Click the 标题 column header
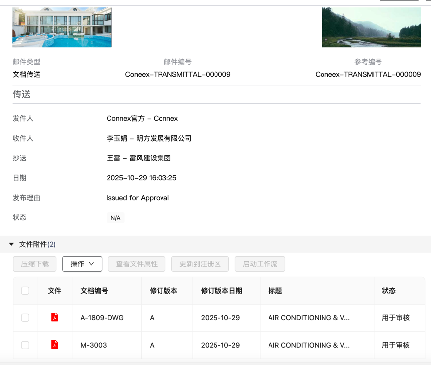This screenshot has height=365, width=431. tap(275, 291)
